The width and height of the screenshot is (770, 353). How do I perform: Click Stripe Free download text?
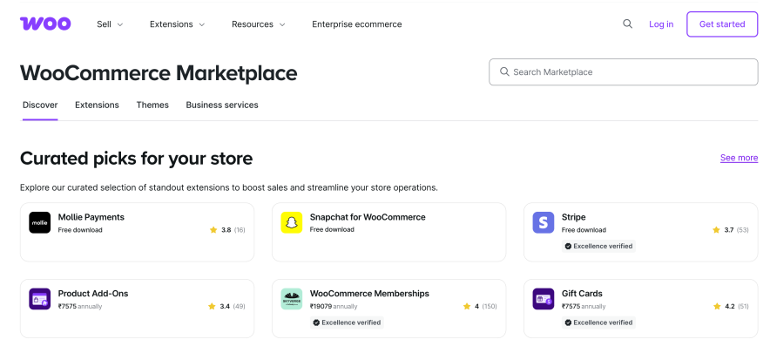coord(584,229)
